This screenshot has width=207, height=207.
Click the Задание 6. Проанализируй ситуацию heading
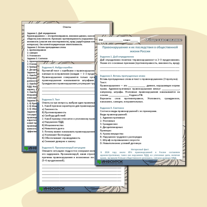tap(64, 148)
